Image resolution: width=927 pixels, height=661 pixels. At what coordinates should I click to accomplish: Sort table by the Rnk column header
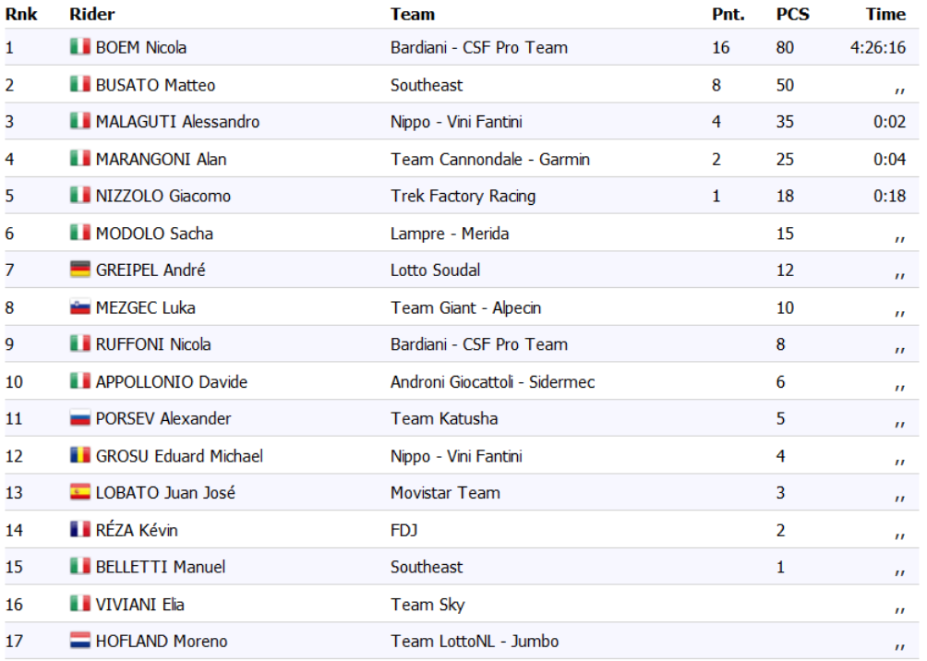(21, 14)
